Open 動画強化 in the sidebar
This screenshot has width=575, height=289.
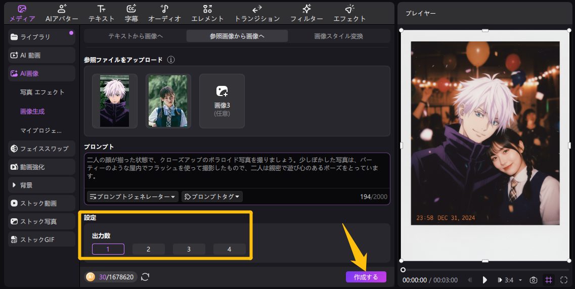pyautogui.click(x=41, y=167)
